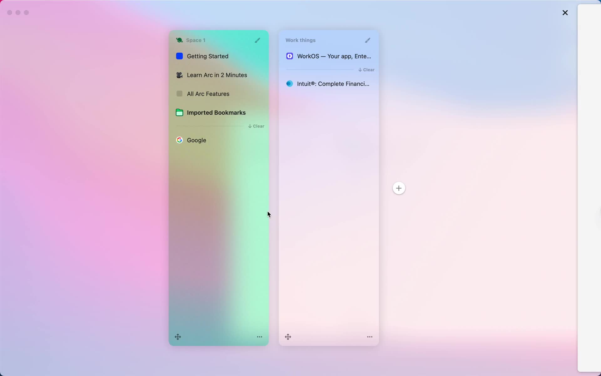Click the Add new space plus button
The image size is (601, 376).
tap(398, 188)
